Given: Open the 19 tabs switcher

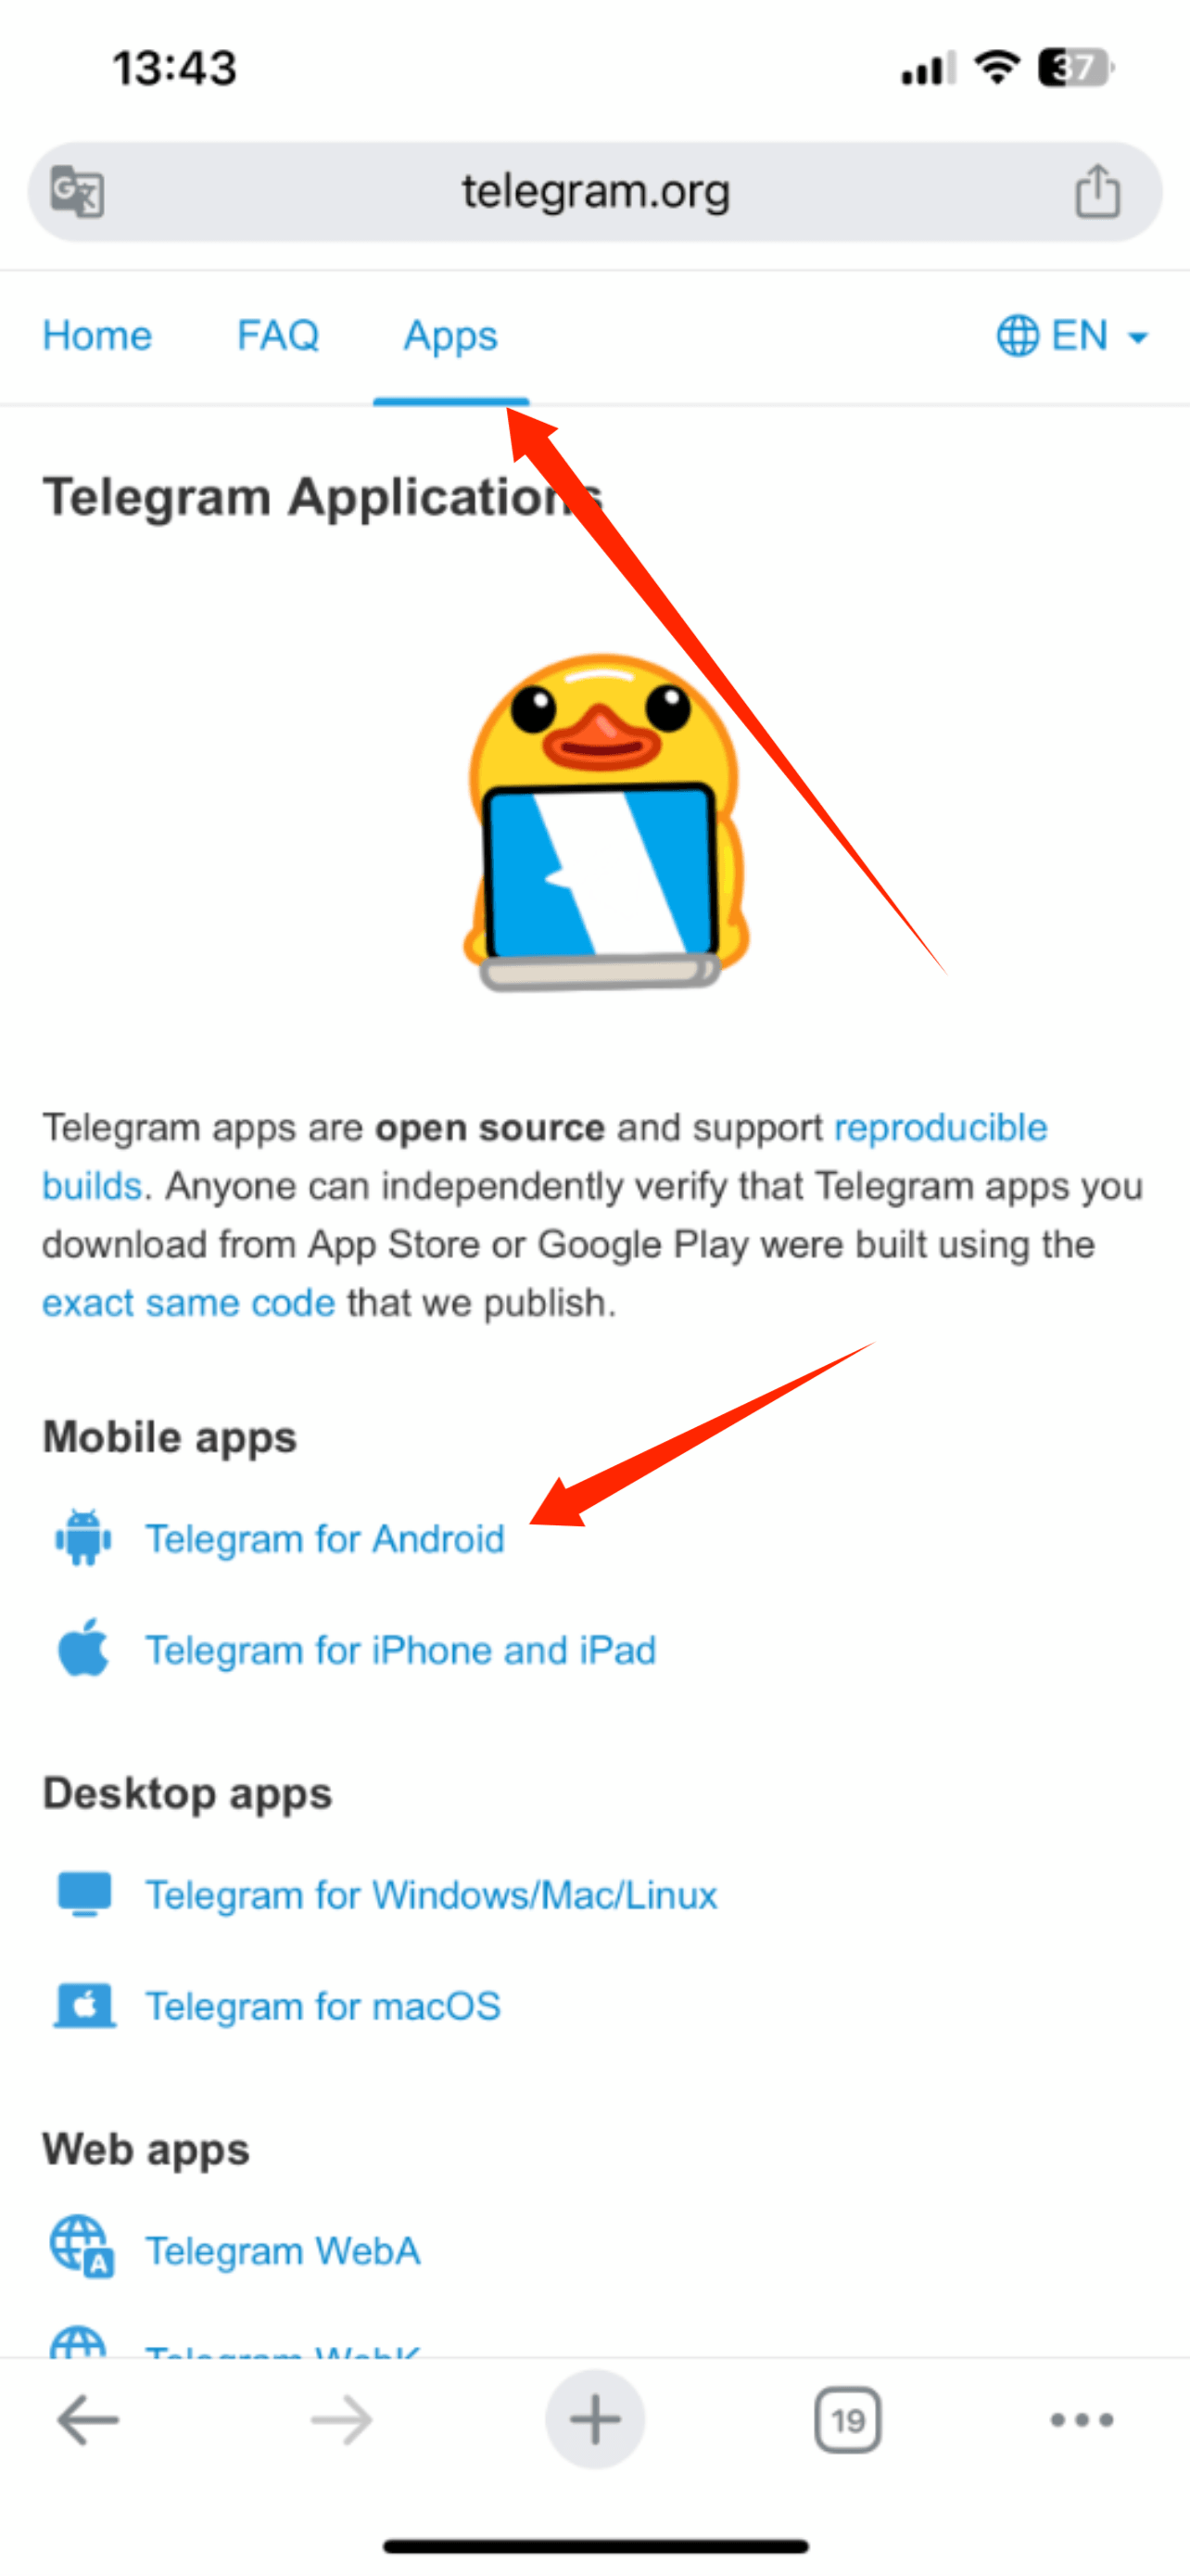Looking at the screenshot, I should coord(847,2420).
